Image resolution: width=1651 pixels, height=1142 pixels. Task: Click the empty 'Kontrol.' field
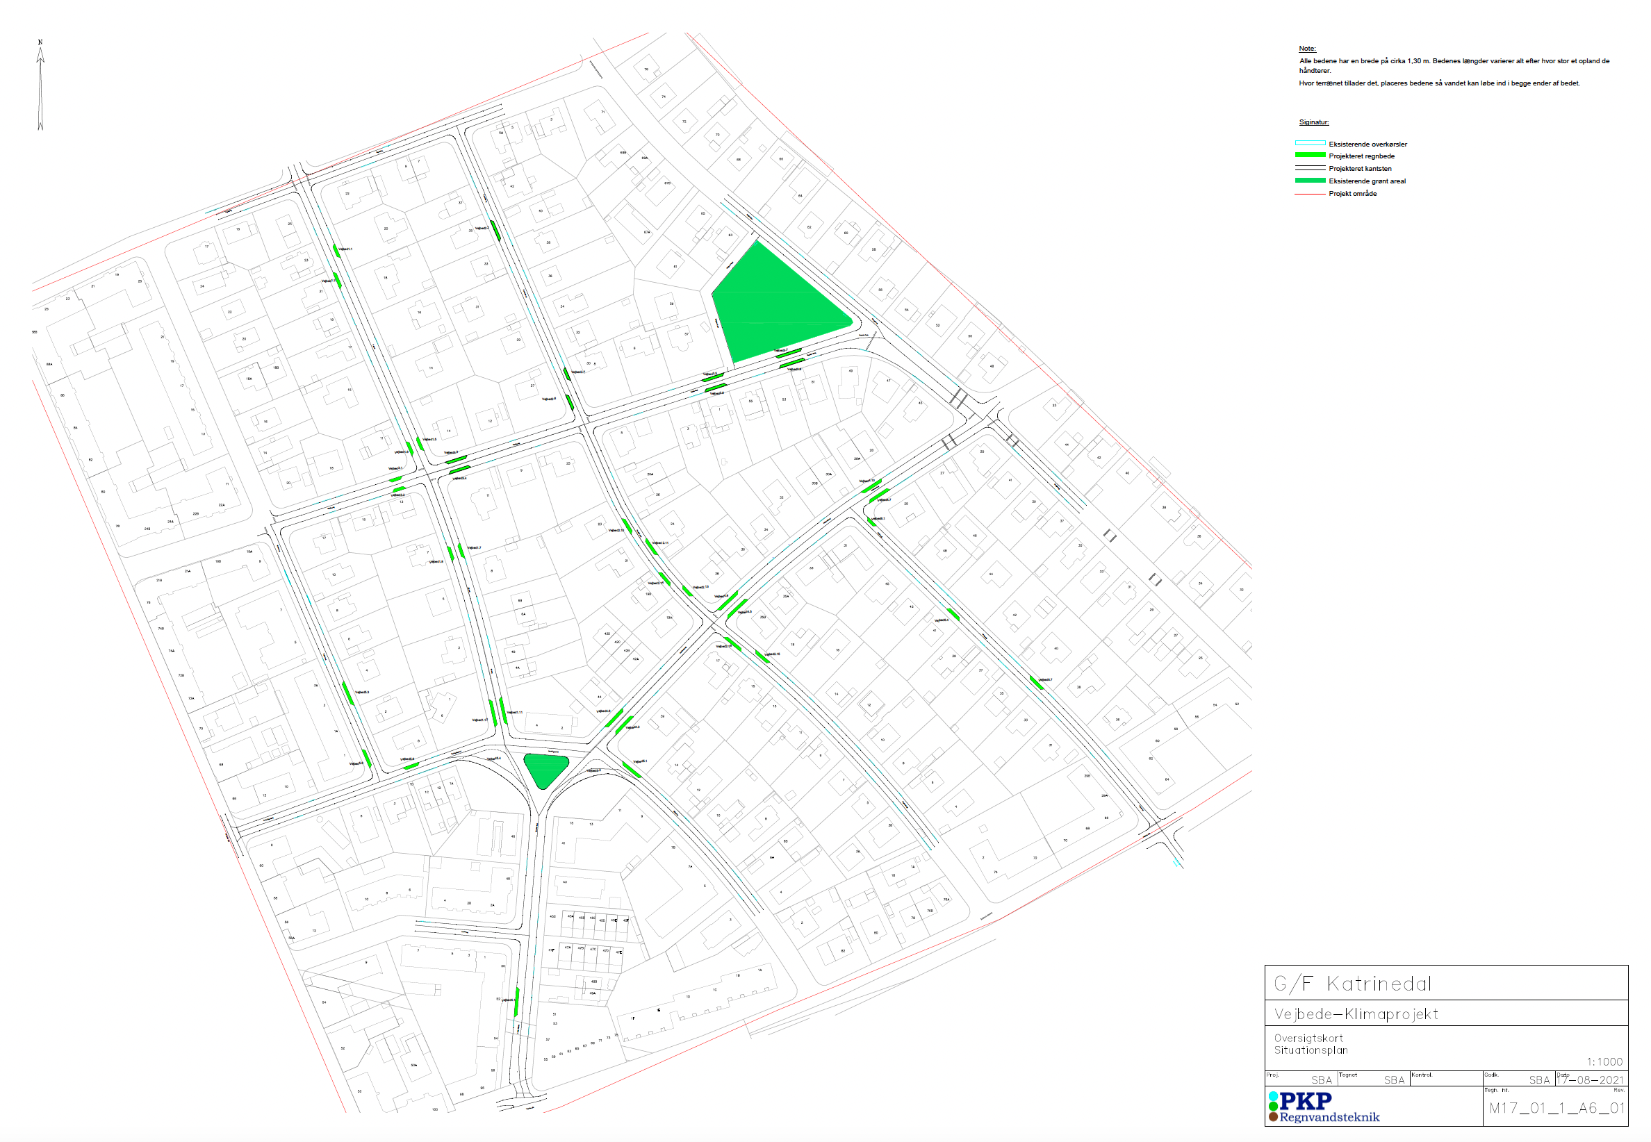point(1445,1078)
